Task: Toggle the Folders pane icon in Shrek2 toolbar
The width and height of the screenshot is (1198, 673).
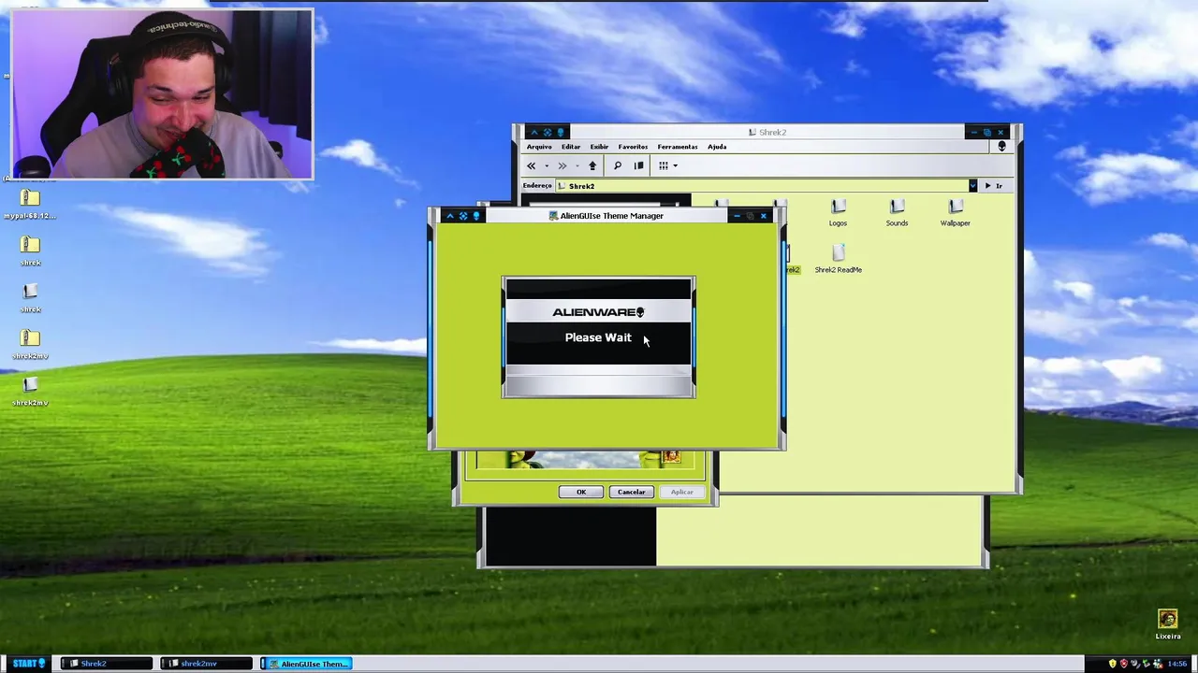Action: click(x=639, y=165)
